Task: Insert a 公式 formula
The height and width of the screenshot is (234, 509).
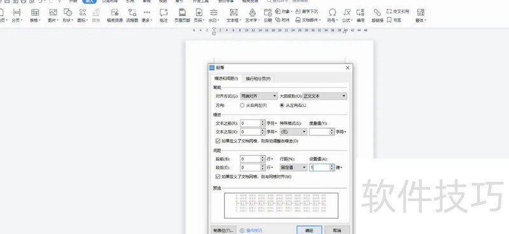Action: tap(347, 15)
